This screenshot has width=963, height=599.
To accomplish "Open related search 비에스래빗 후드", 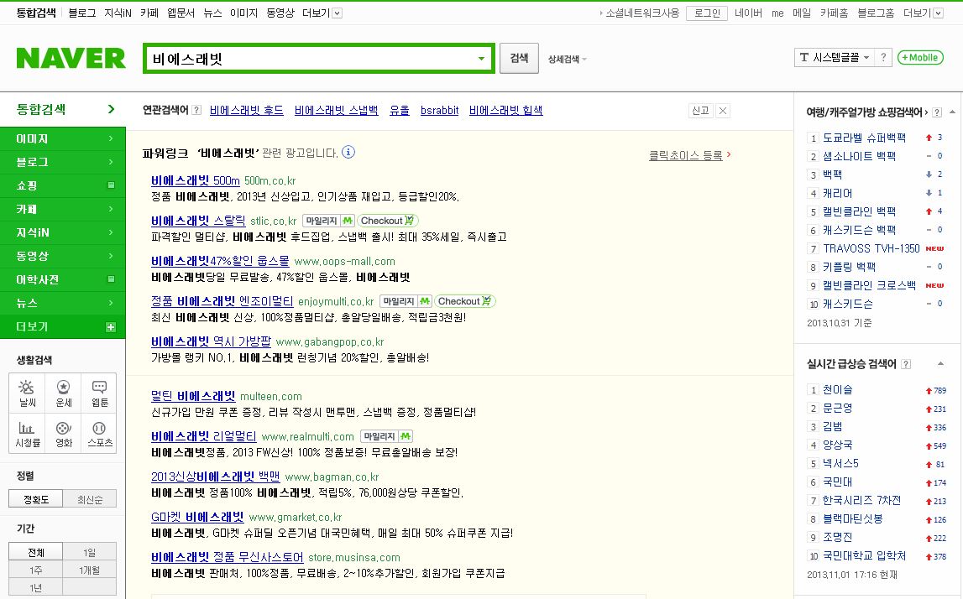I will coord(246,111).
